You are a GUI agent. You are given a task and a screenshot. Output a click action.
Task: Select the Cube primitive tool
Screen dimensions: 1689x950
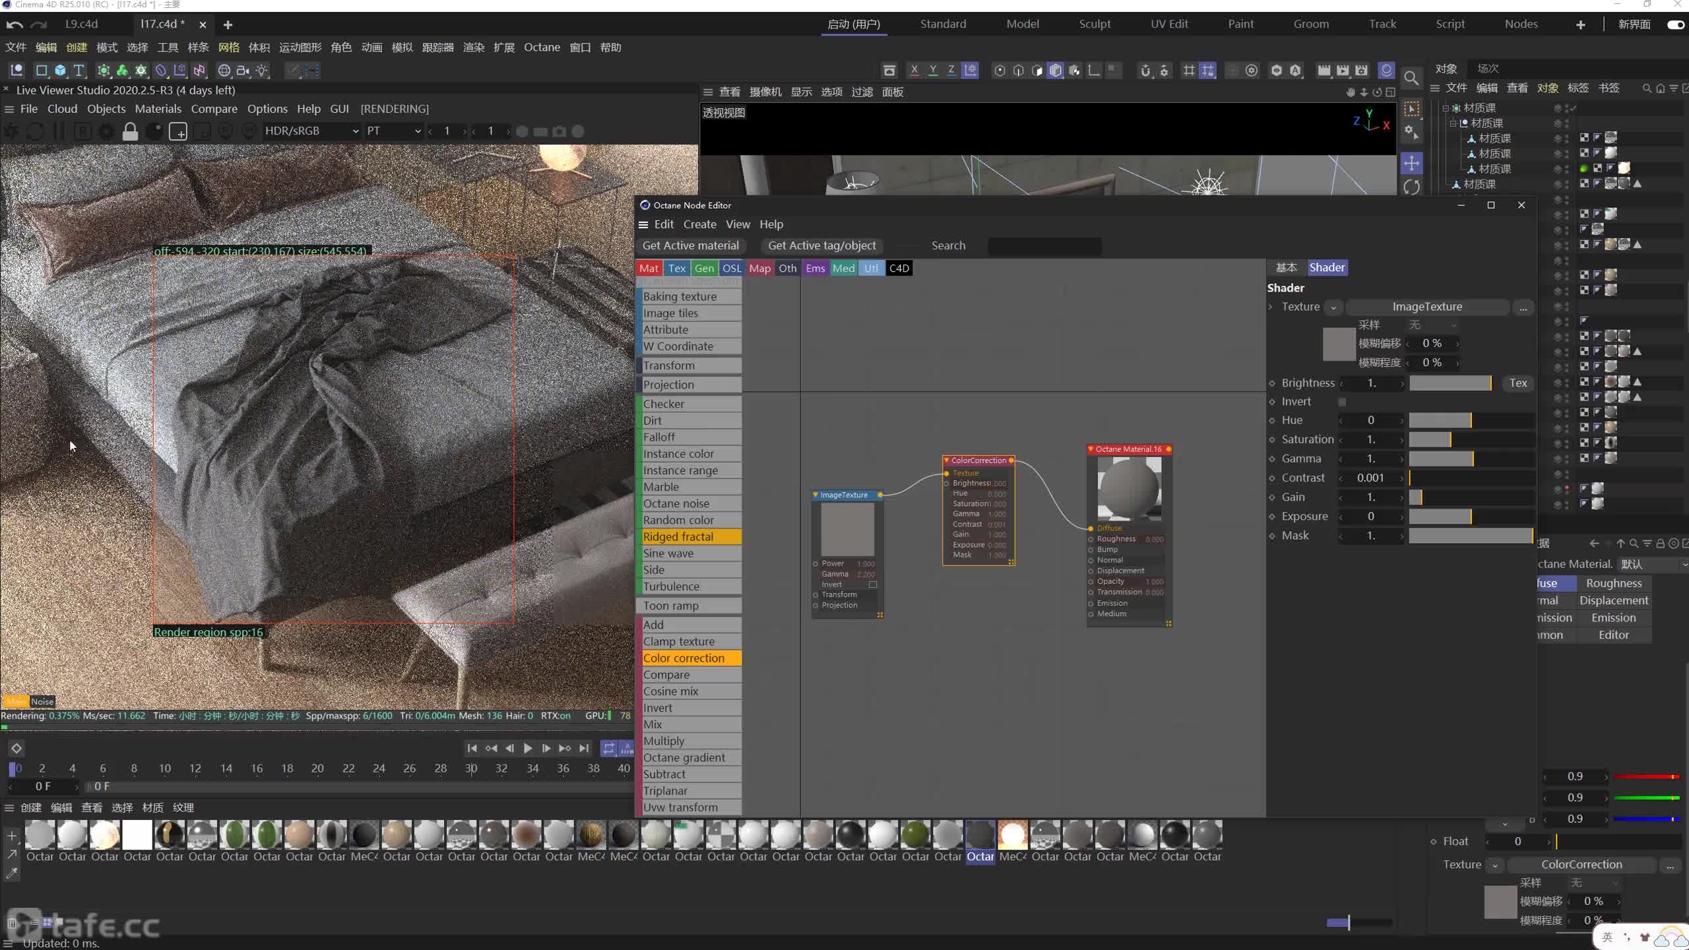[60, 70]
